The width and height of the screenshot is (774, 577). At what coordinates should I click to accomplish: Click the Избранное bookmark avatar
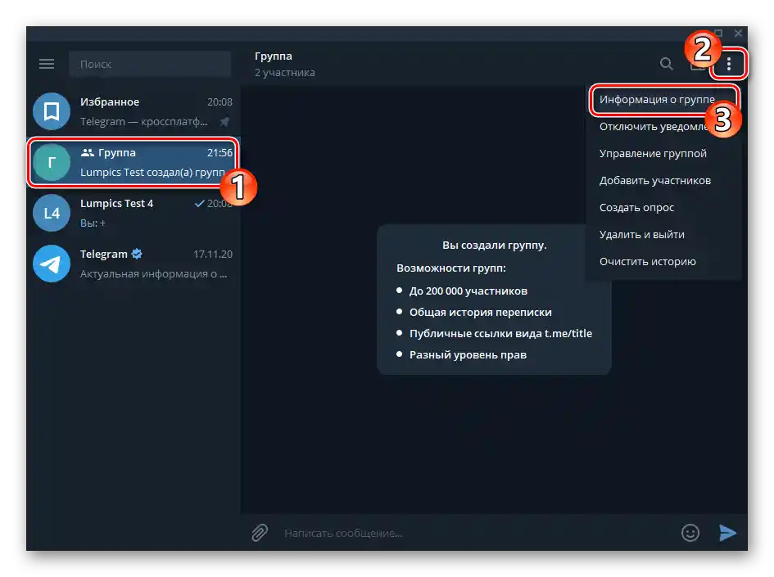[52, 111]
